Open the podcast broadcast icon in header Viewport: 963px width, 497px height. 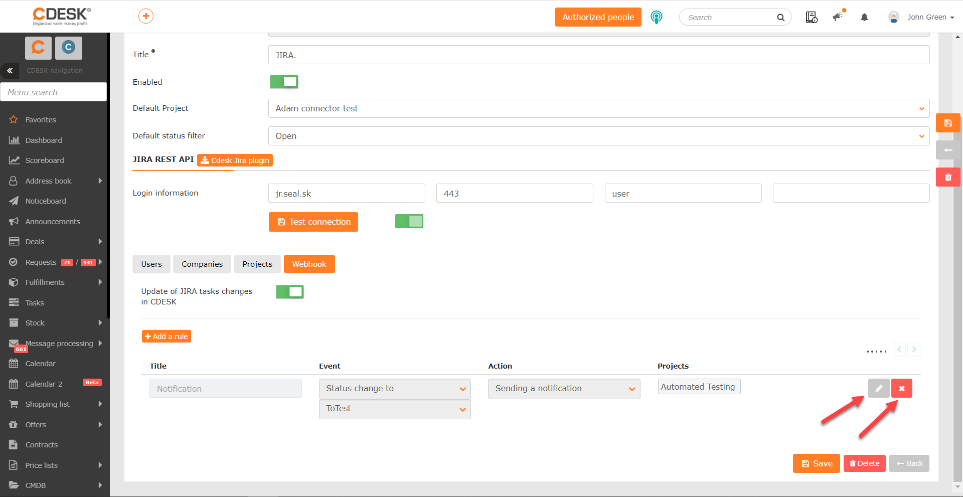[x=656, y=17]
